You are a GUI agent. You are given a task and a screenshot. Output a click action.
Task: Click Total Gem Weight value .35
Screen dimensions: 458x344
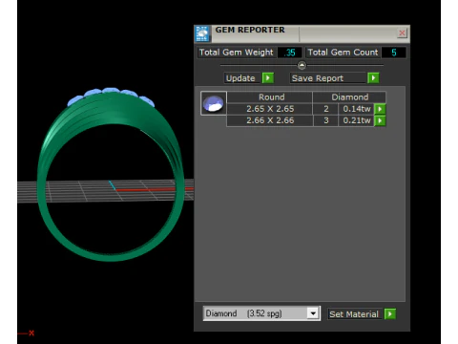(x=289, y=53)
